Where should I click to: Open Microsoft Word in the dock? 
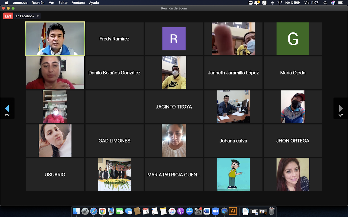click(x=207, y=211)
